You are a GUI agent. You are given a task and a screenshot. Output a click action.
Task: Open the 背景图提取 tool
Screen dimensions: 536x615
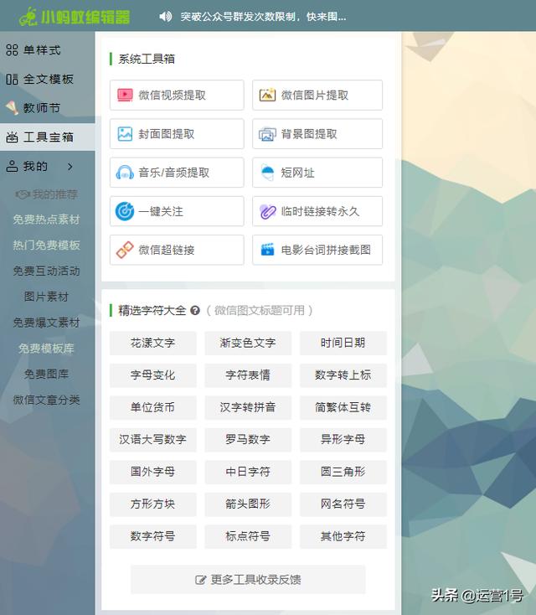(317, 134)
